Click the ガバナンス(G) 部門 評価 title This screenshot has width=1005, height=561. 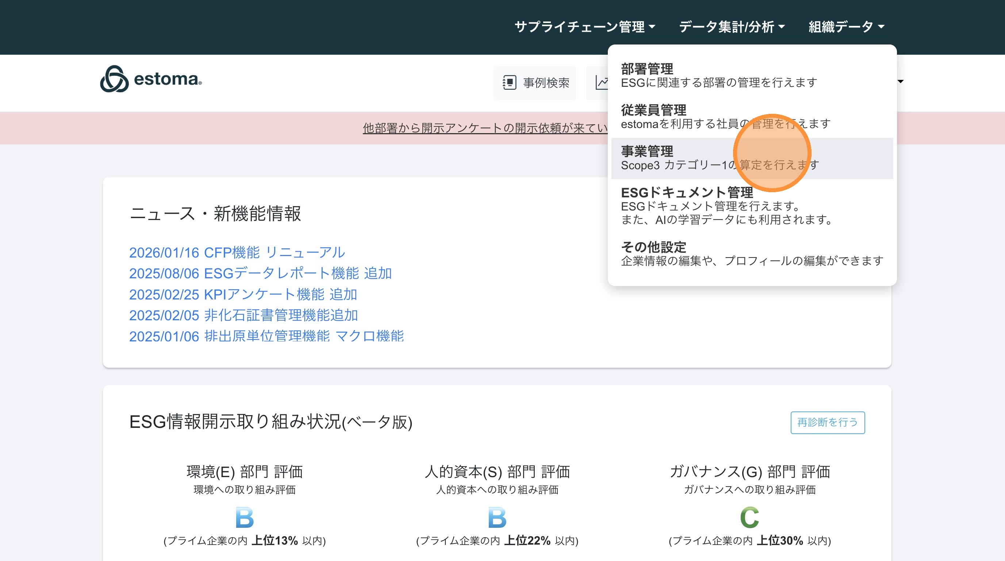[750, 472]
